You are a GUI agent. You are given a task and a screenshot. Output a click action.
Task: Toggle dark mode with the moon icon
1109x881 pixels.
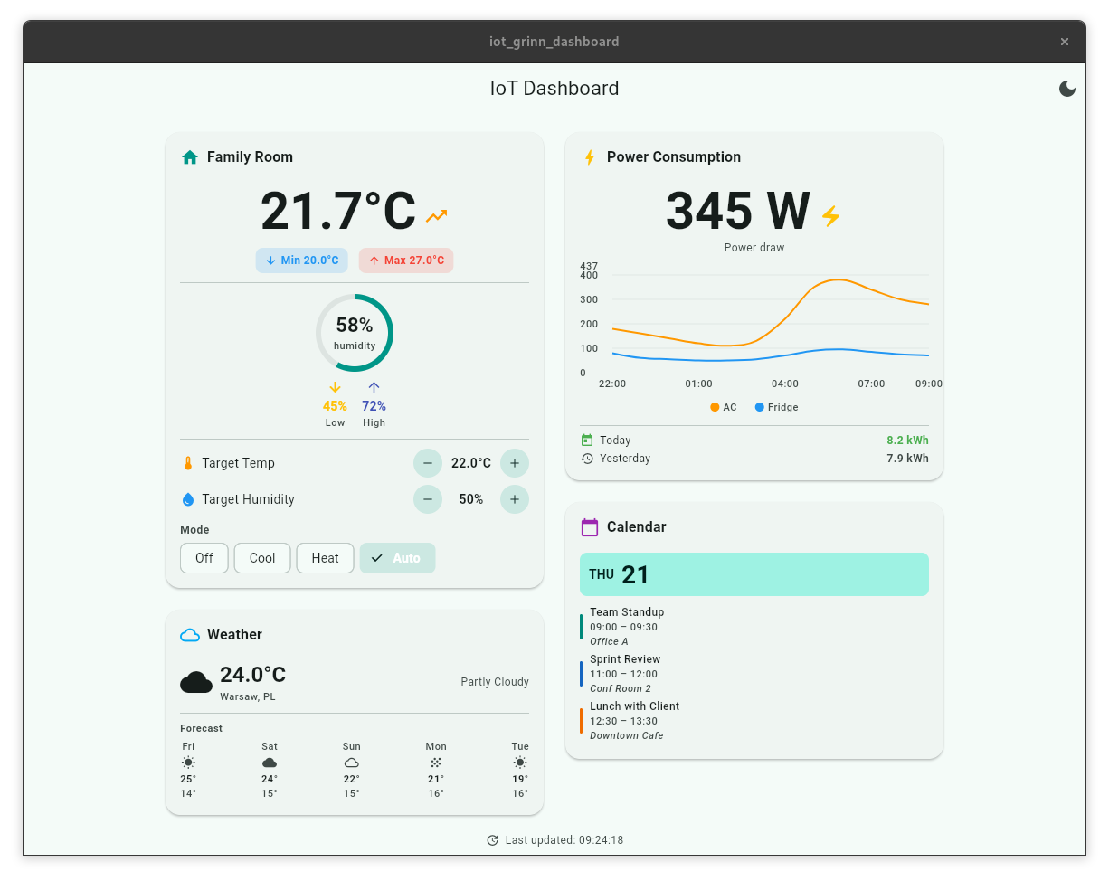[x=1067, y=88]
